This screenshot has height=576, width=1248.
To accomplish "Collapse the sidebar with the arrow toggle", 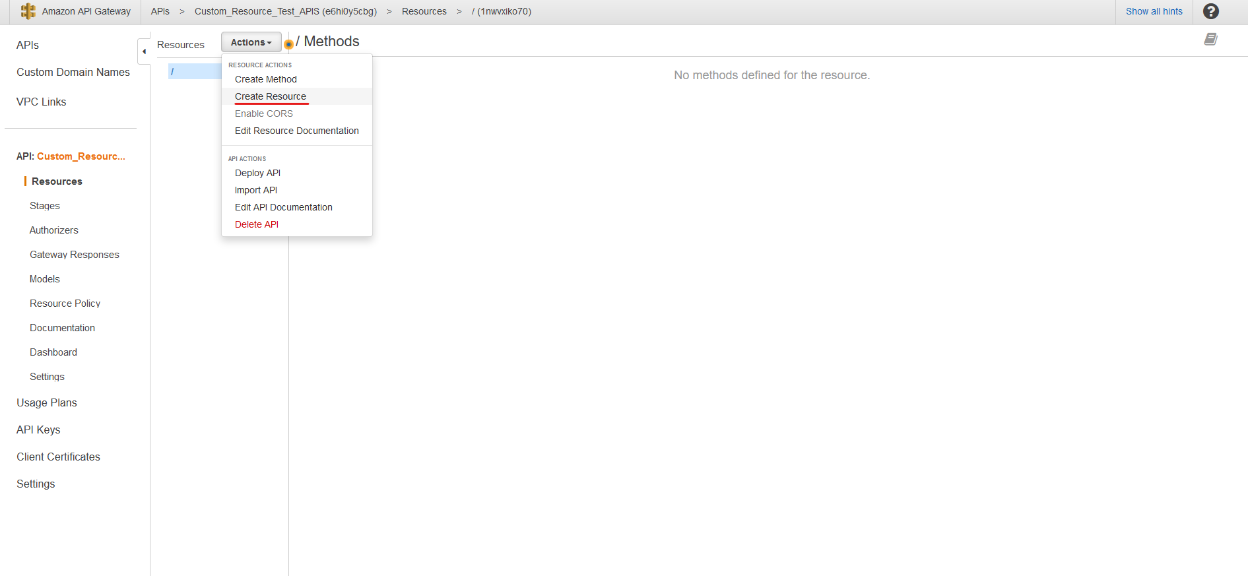I will (144, 51).
